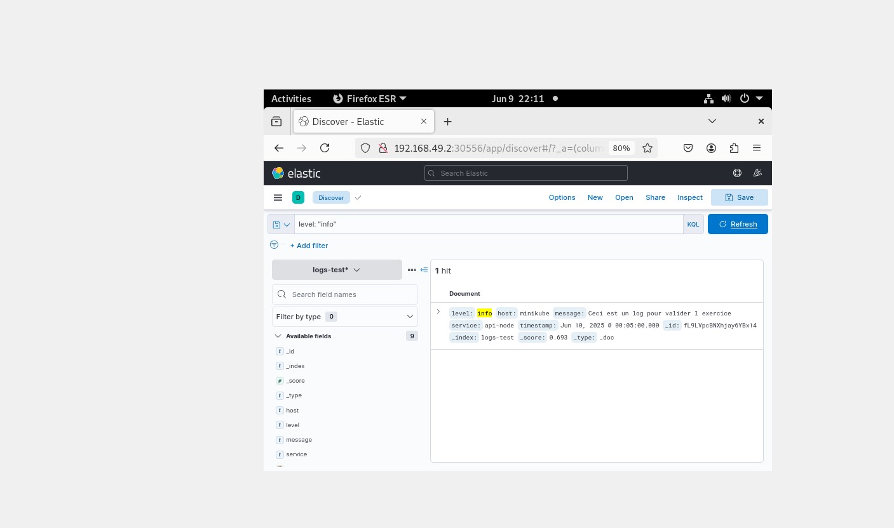Click the filter options icon beside Add filter
The image size is (894, 528).
click(x=274, y=245)
